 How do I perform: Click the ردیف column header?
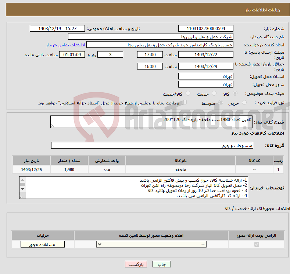tap(278, 161)
